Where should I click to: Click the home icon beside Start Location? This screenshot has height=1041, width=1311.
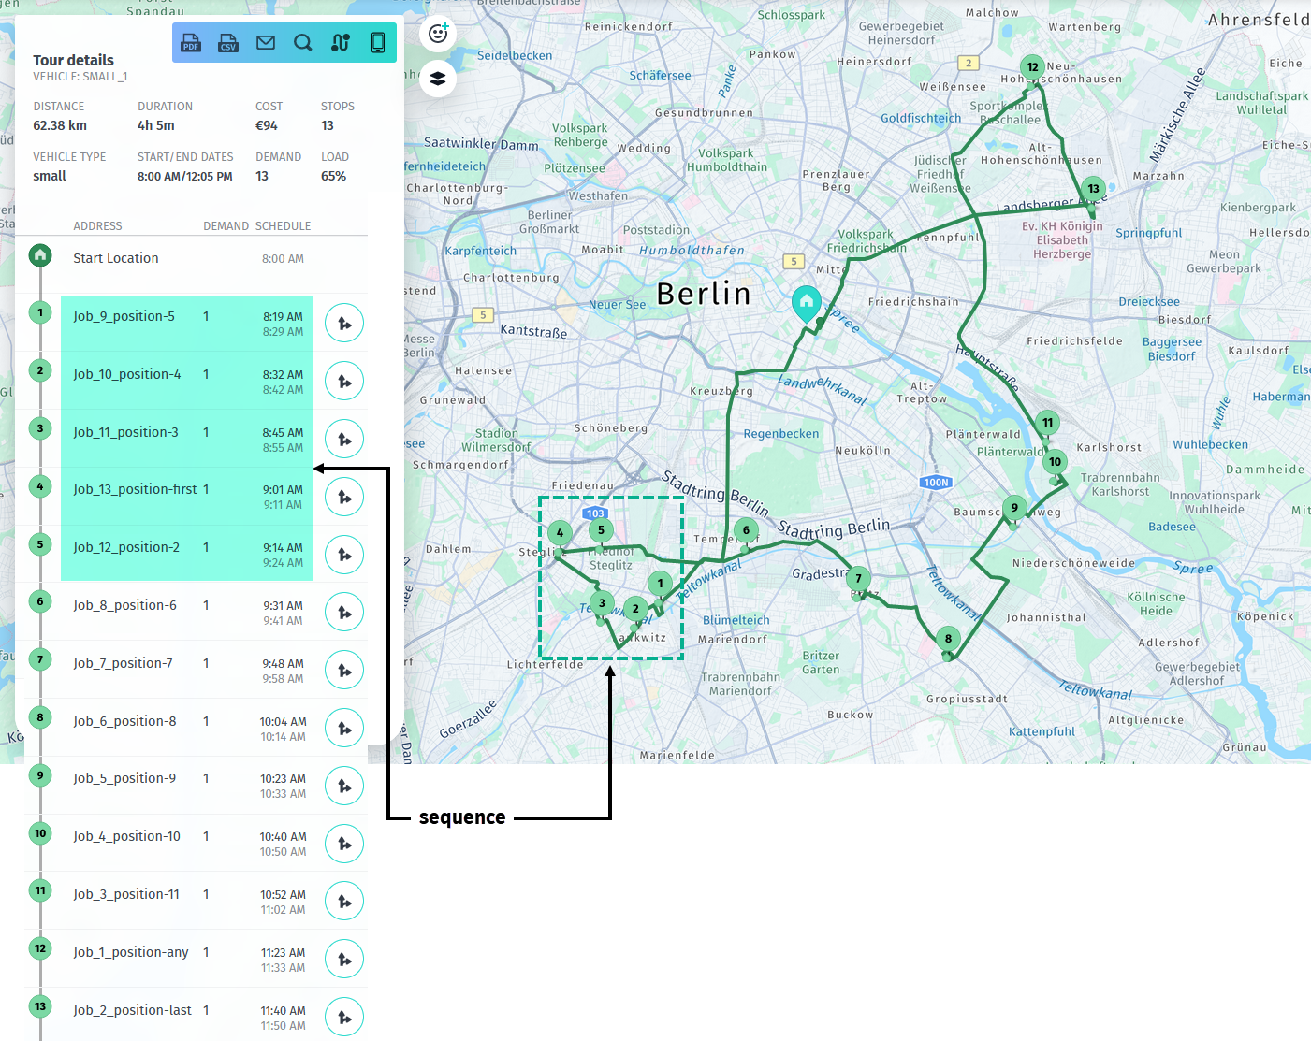click(x=40, y=255)
